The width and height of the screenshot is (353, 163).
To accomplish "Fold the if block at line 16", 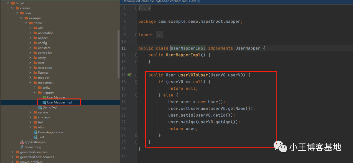I will coord(136,82).
